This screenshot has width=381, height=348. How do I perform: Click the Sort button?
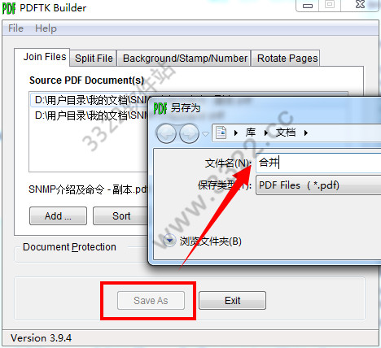[x=121, y=216]
